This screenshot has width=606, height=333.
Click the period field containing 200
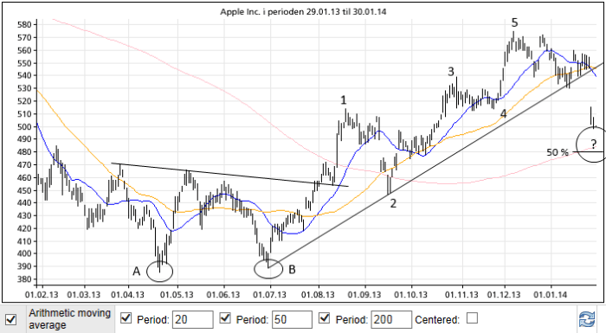pyautogui.click(x=391, y=319)
